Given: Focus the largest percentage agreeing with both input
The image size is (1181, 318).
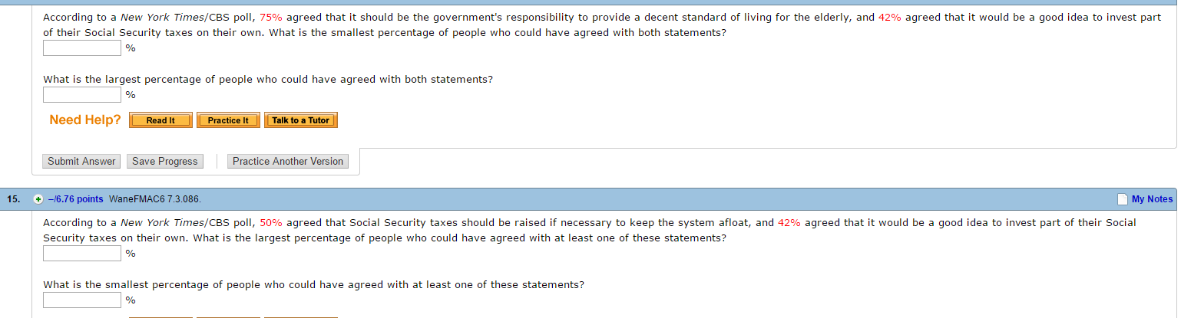Looking at the screenshot, I should click(82, 95).
